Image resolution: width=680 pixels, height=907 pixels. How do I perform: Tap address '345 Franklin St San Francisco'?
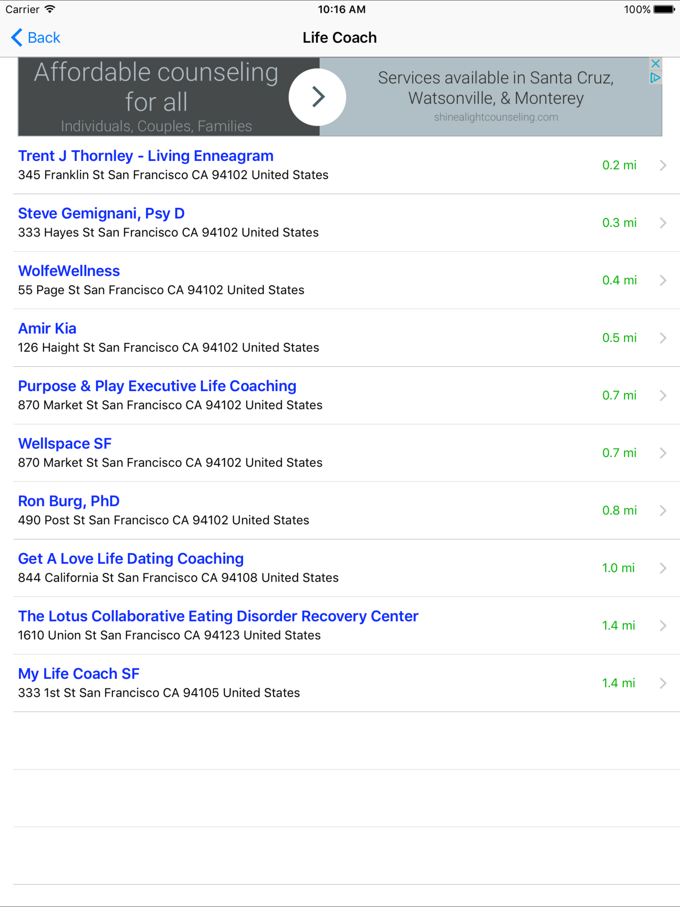pyautogui.click(x=173, y=175)
